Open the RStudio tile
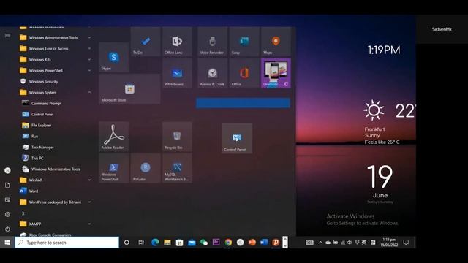Viewport: 468px width, 263px height. [x=146, y=168]
